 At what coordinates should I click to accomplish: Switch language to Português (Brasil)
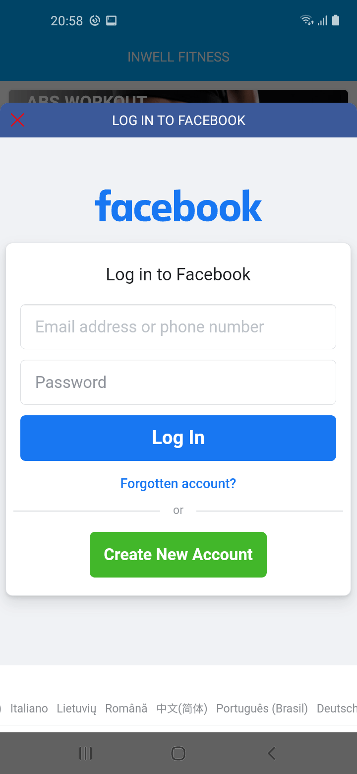tap(262, 709)
